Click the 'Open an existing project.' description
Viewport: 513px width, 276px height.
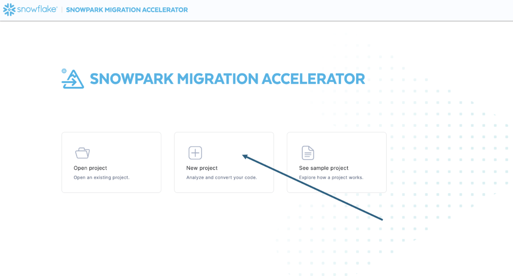[101, 178]
